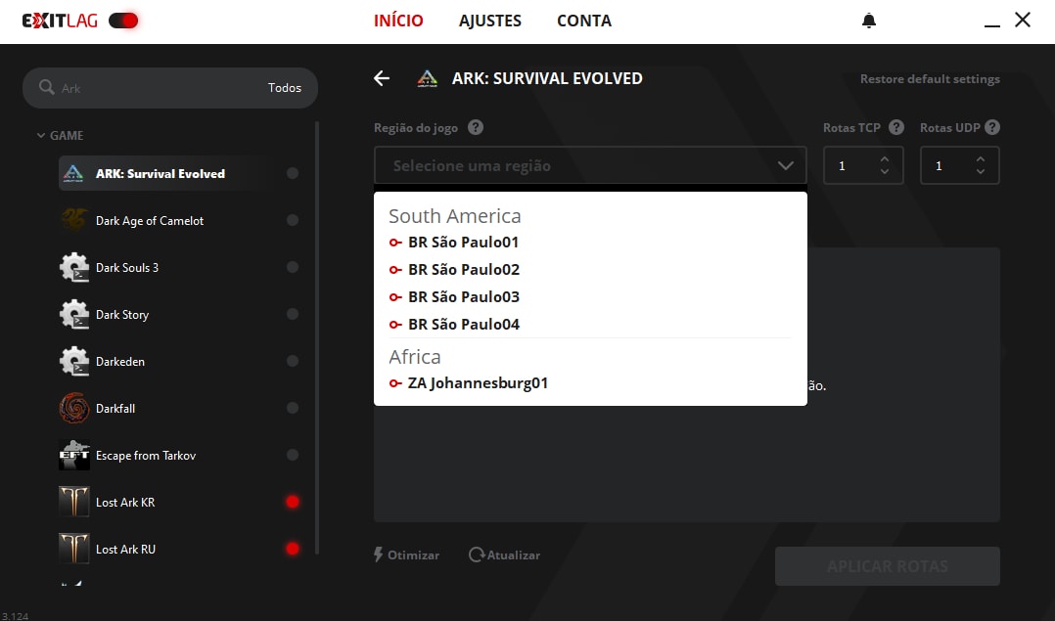The height and width of the screenshot is (621, 1055).
Task: Go back using the left arrow
Action: [x=382, y=79]
